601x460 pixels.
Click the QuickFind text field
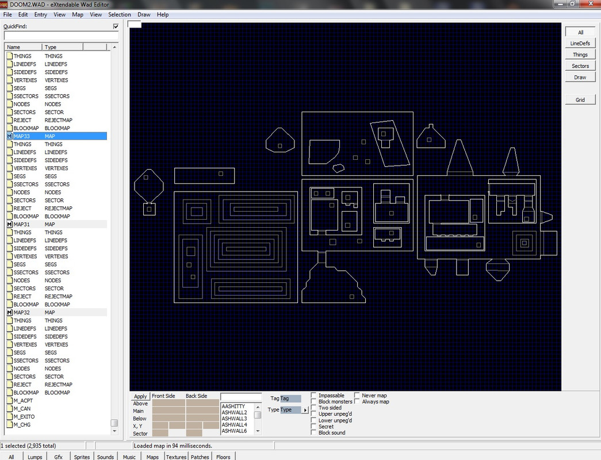[62, 36]
